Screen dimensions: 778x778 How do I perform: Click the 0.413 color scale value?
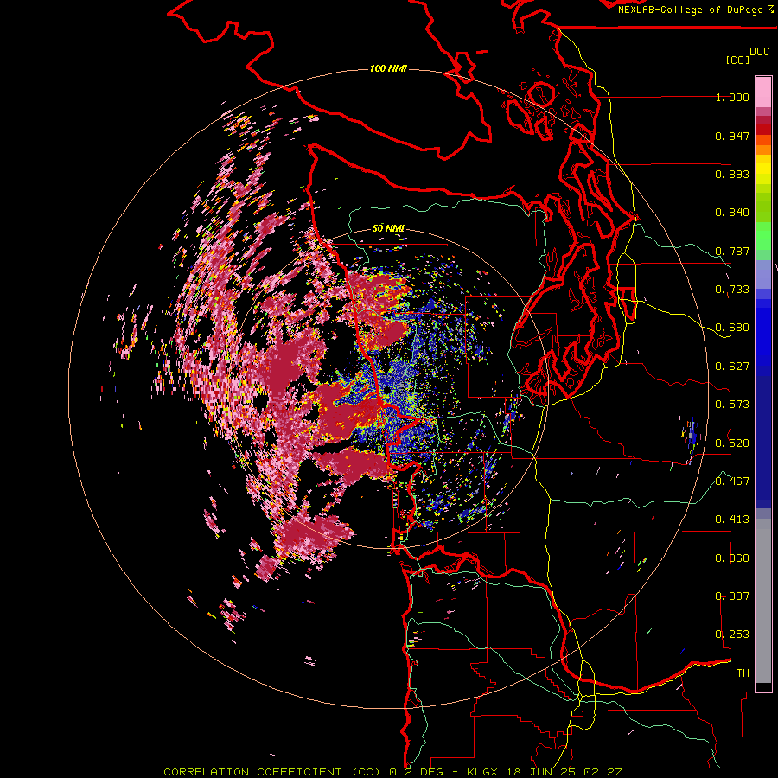click(x=732, y=520)
